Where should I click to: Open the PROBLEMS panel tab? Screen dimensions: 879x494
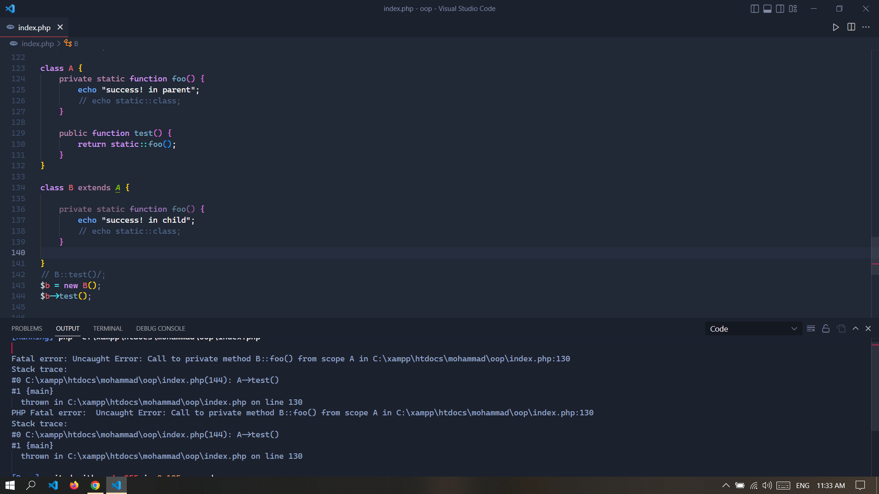(x=27, y=328)
